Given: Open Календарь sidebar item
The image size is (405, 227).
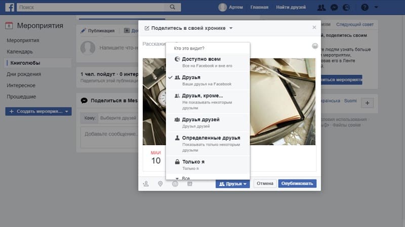Looking at the screenshot, I should point(20,52).
